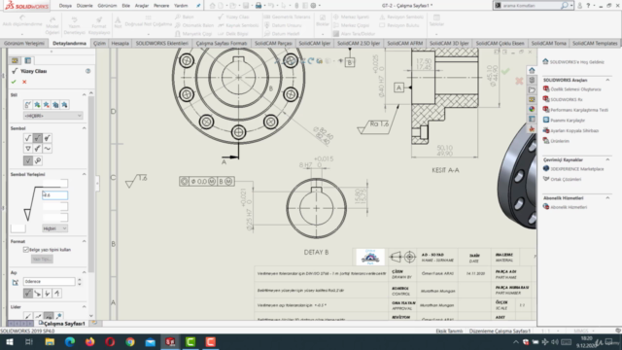
Task: Select the machining prohibited surface symbol
Action: coord(48,138)
